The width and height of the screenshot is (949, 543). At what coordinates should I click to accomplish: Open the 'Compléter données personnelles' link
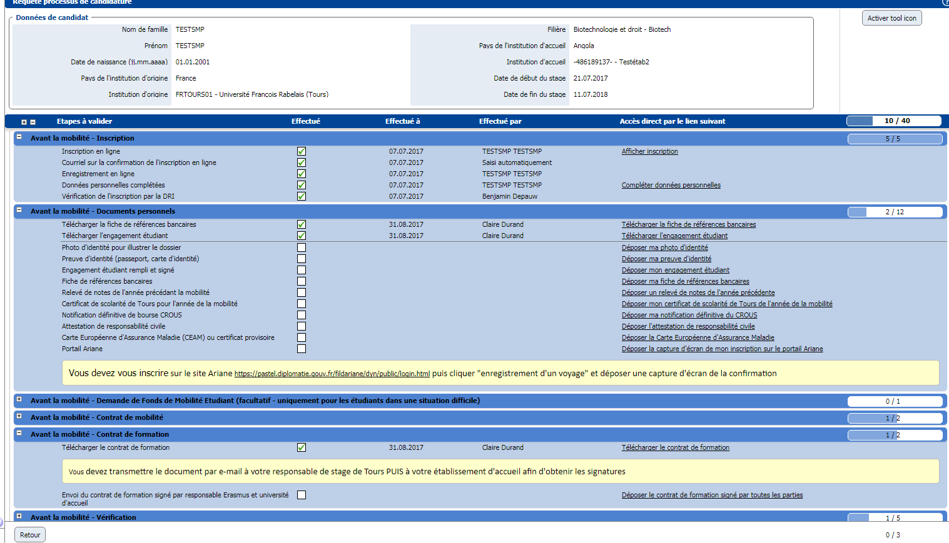671,185
